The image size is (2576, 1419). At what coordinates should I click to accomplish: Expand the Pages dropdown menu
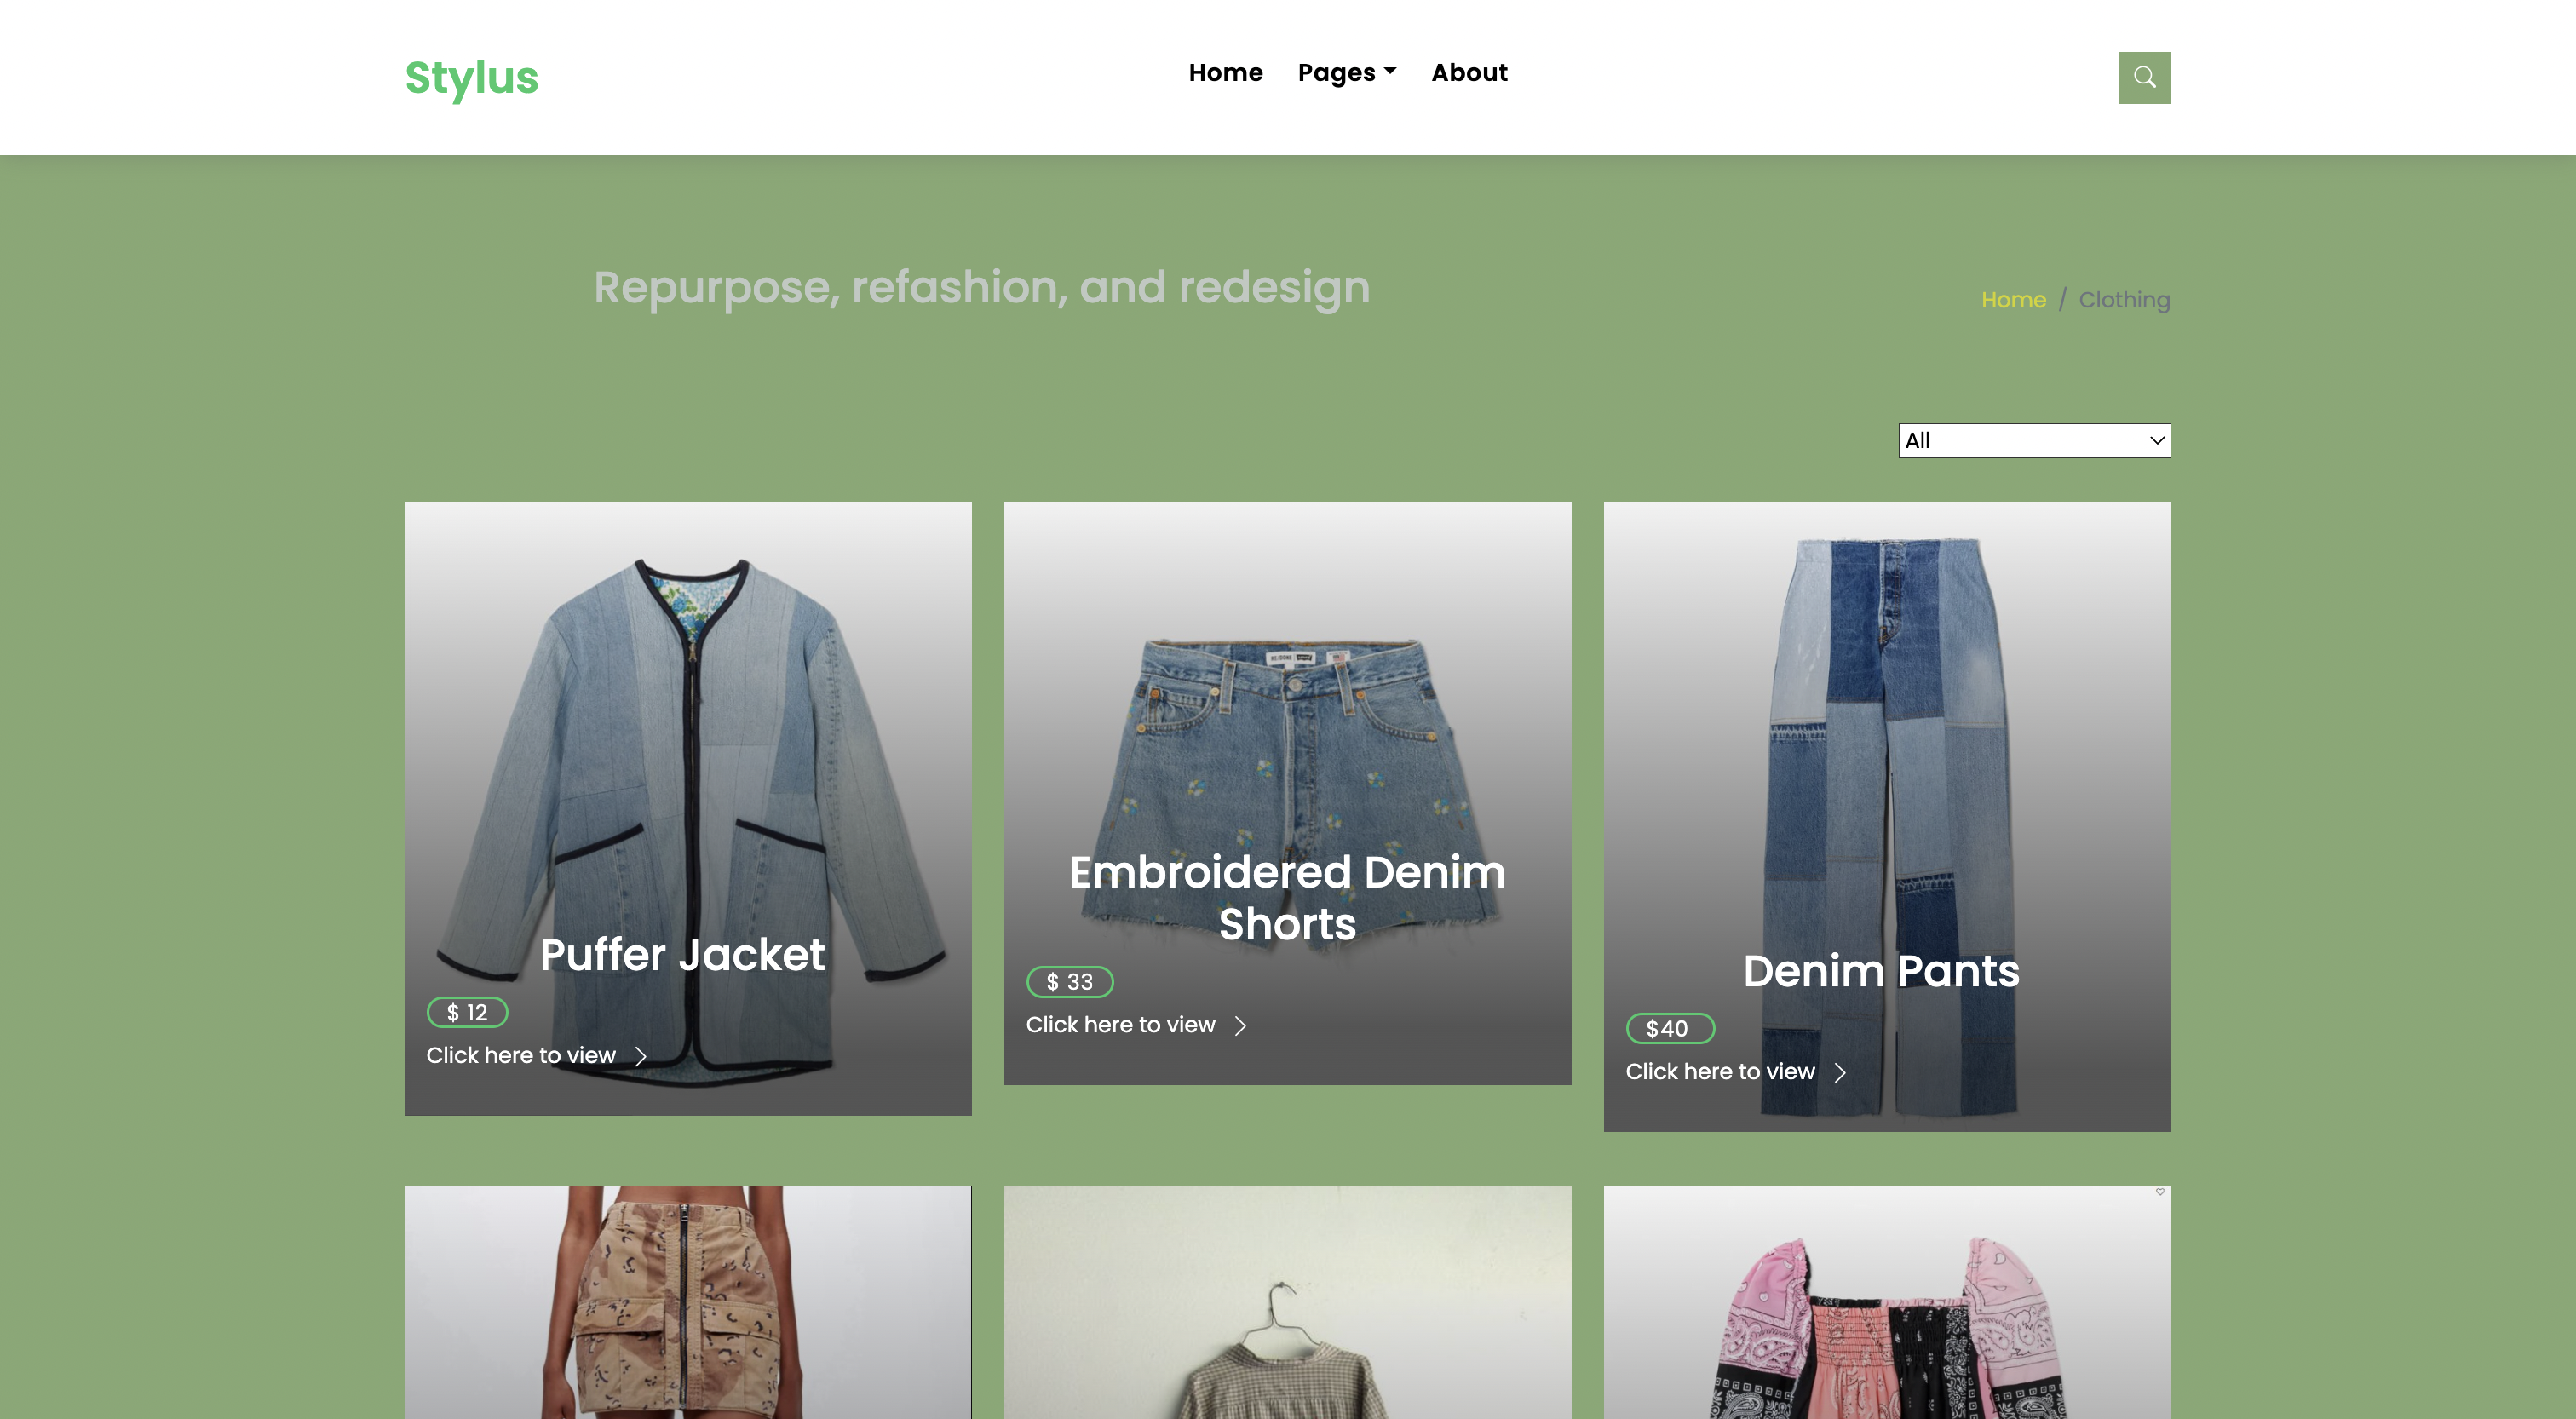click(1336, 73)
